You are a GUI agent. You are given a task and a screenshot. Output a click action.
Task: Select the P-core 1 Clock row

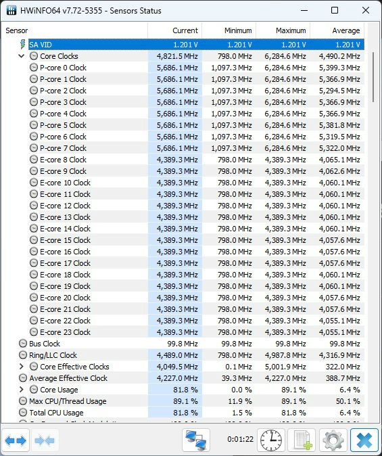196,79
